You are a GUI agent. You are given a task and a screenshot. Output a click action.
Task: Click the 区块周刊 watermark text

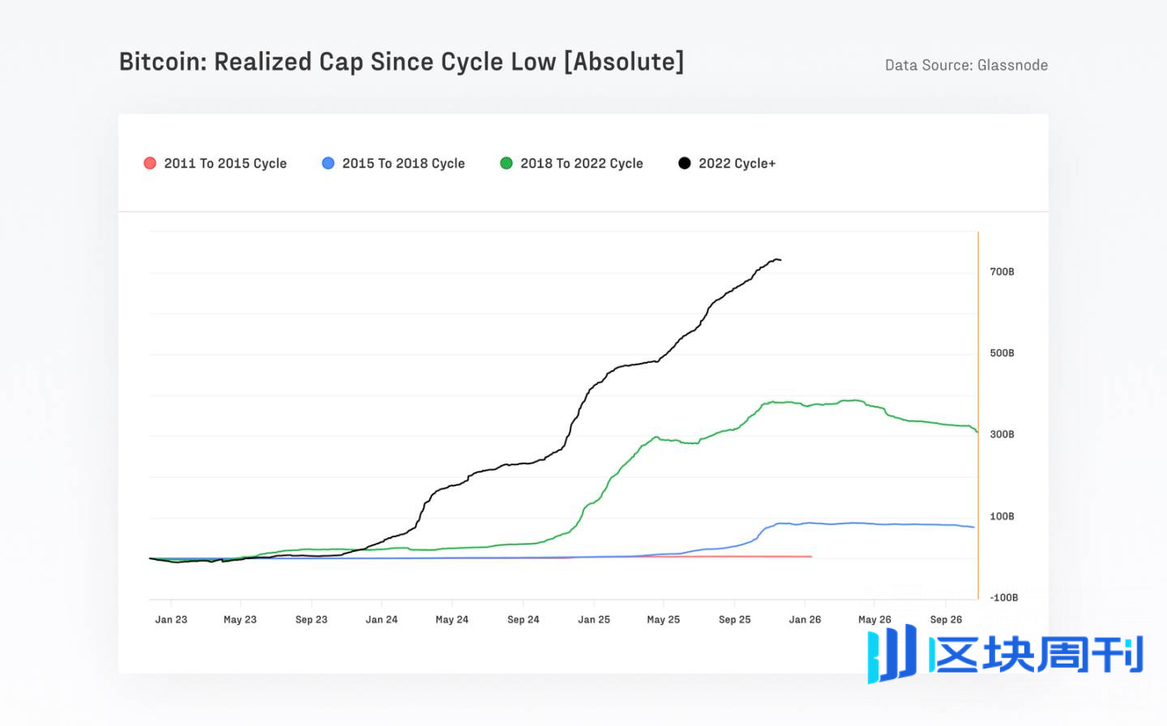click(x=1037, y=655)
